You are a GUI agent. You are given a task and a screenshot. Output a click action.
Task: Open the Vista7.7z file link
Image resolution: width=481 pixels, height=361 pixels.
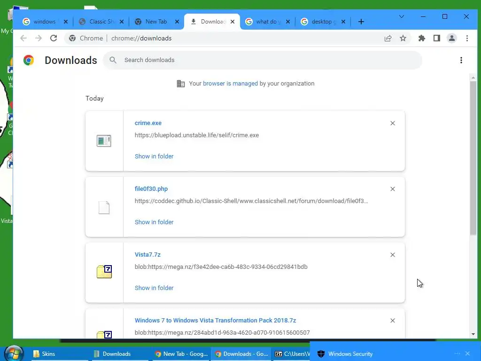coord(147,254)
